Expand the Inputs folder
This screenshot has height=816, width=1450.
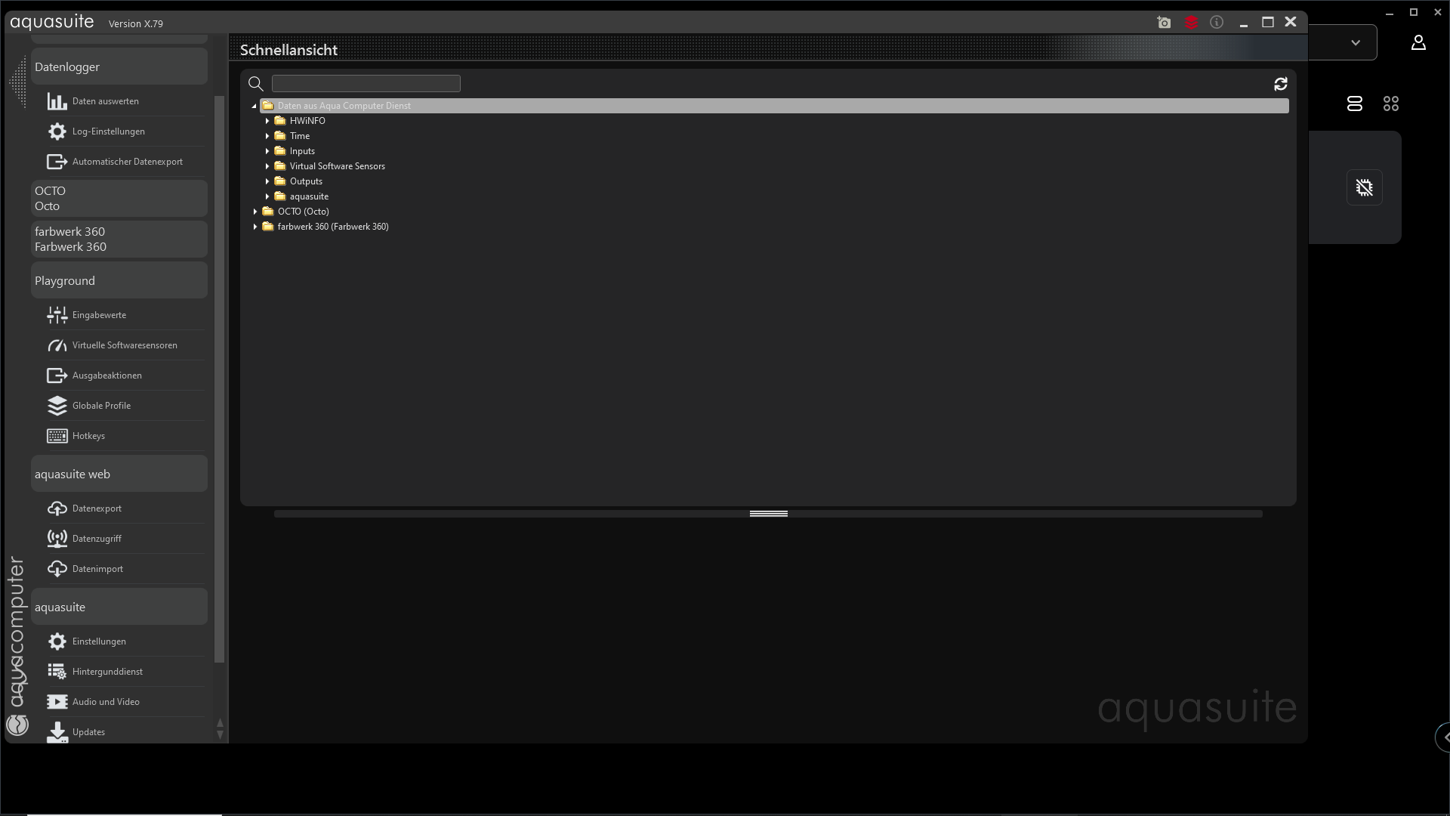[267, 151]
